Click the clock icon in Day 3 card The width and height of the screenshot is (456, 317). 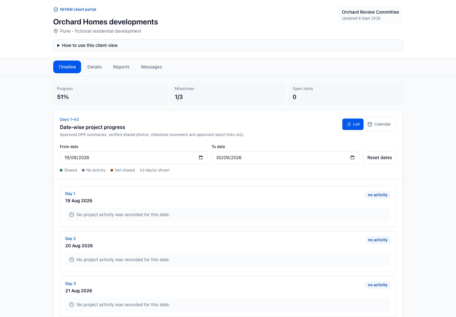[x=72, y=305]
